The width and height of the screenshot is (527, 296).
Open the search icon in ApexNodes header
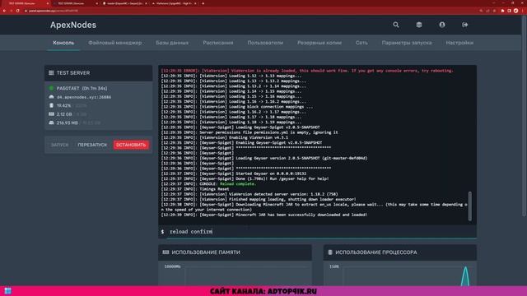396,25
